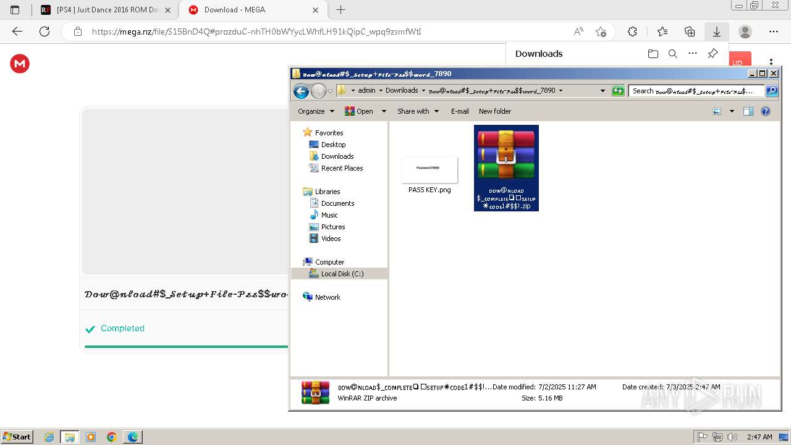Image resolution: width=791 pixels, height=445 pixels.
Task: Open downloads folder icon in Downloads panel
Action: (653, 54)
